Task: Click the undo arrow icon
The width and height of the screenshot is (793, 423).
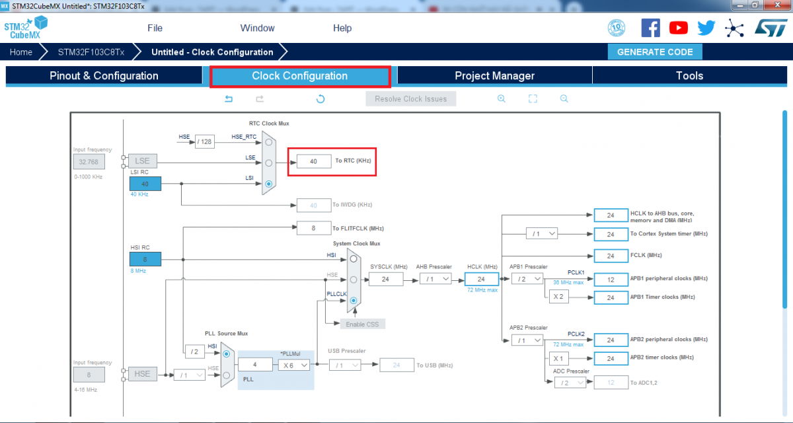Action: pos(229,99)
